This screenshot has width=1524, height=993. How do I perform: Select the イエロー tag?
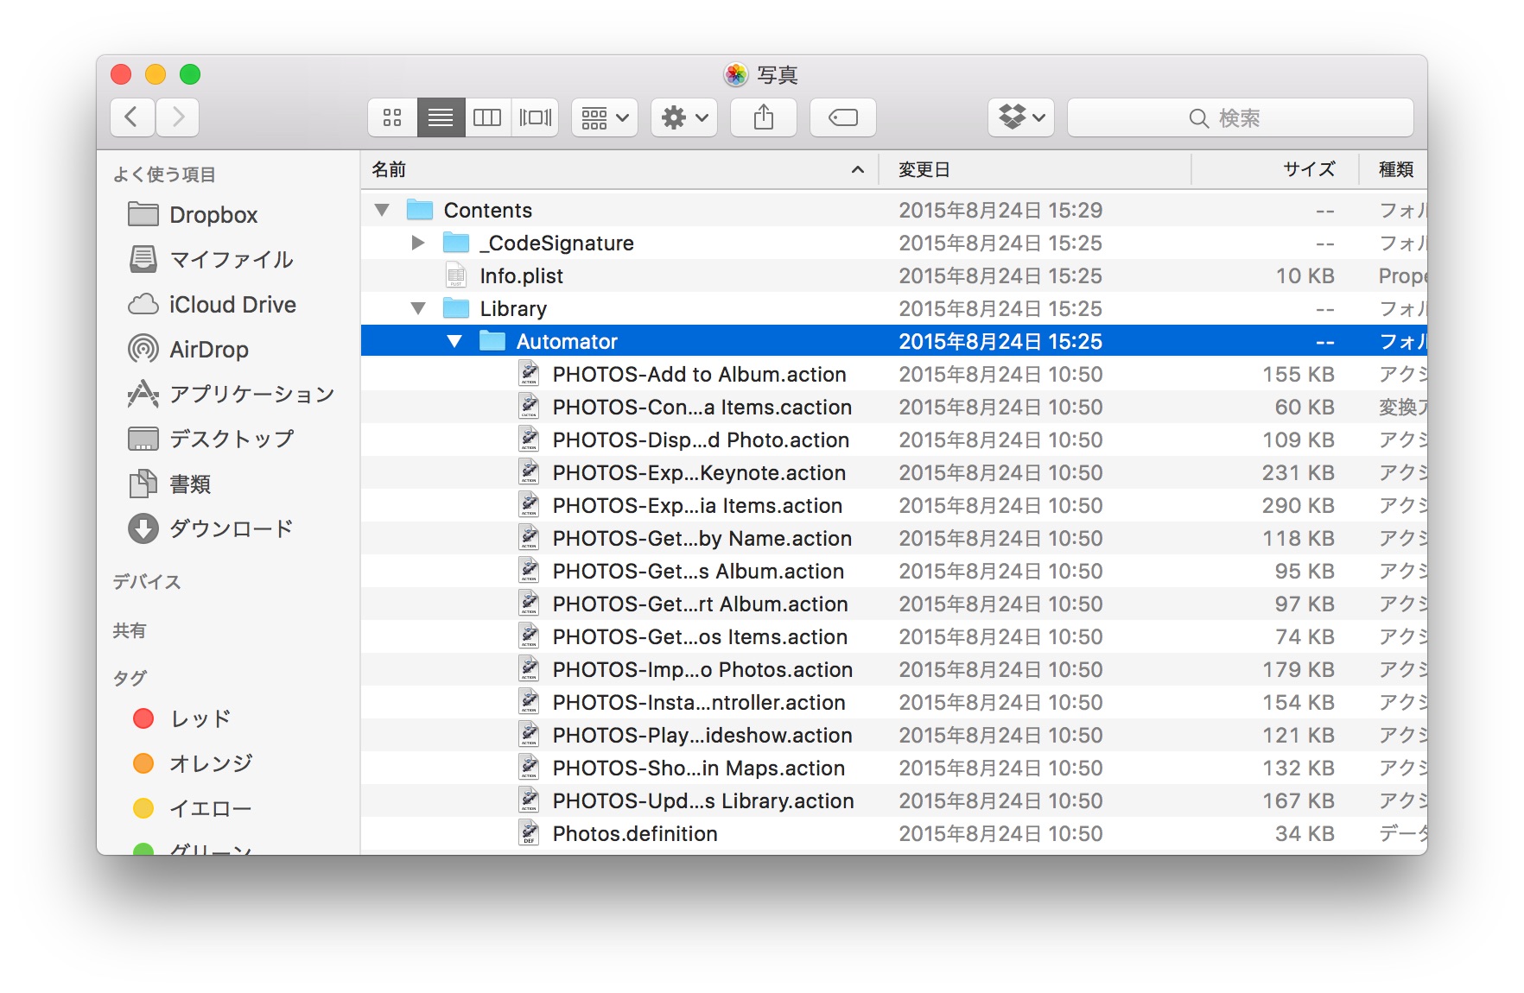(x=193, y=808)
